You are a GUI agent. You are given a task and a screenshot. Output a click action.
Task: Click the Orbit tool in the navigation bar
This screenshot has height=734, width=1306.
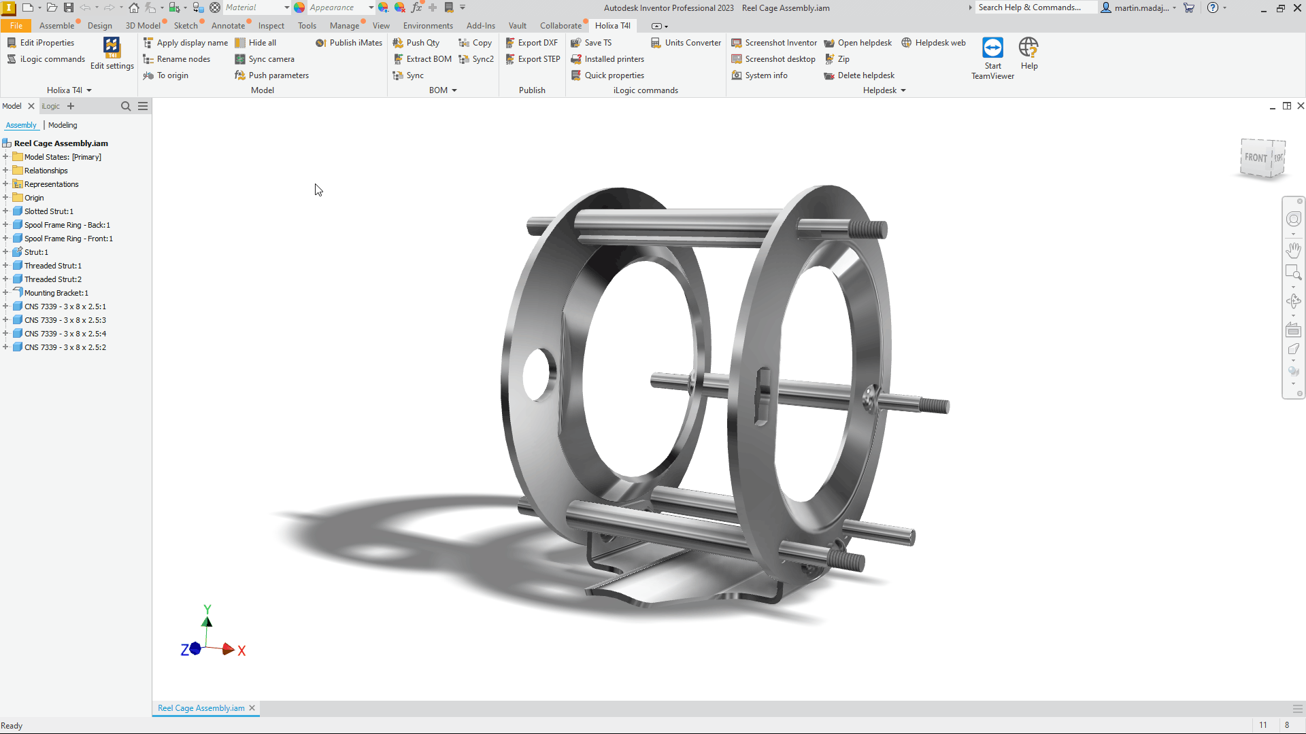point(1293,300)
